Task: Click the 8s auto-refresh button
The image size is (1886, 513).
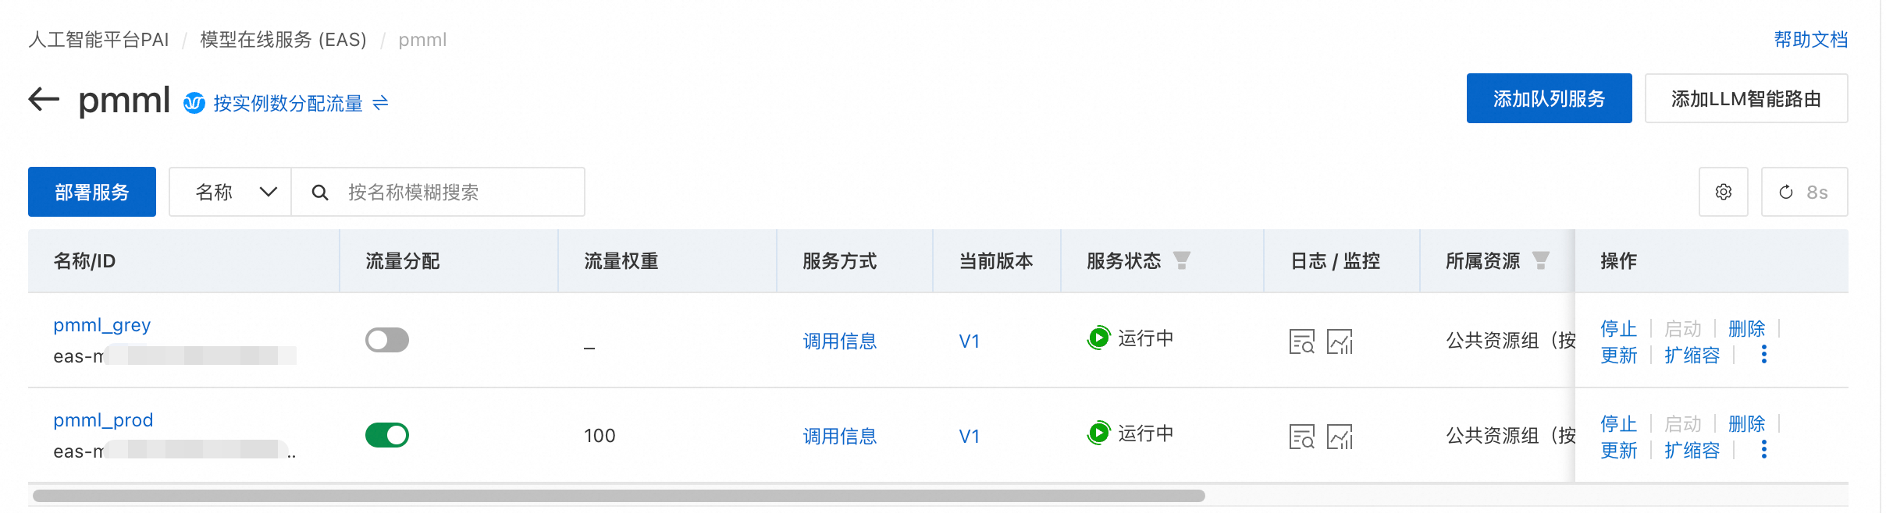Action: coord(1804,192)
